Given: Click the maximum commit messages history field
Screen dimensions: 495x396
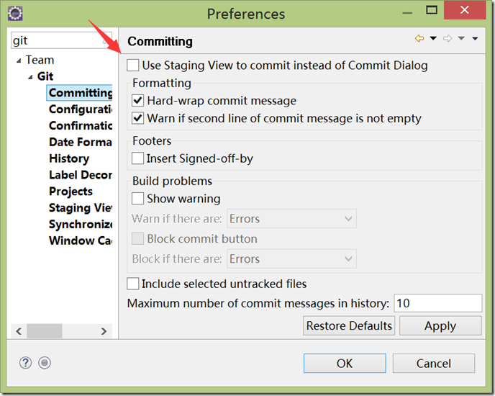Looking at the screenshot, I should tap(438, 303).
